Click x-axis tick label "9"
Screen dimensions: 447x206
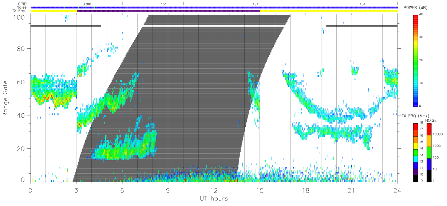[x=168, y=191]
